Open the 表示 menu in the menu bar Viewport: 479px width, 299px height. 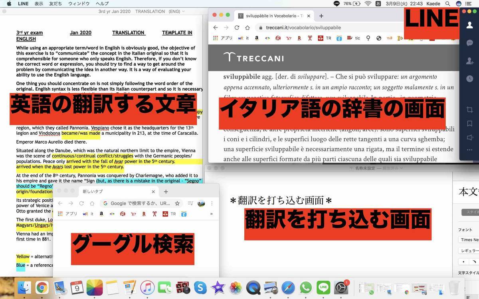[x=39, y=4]
